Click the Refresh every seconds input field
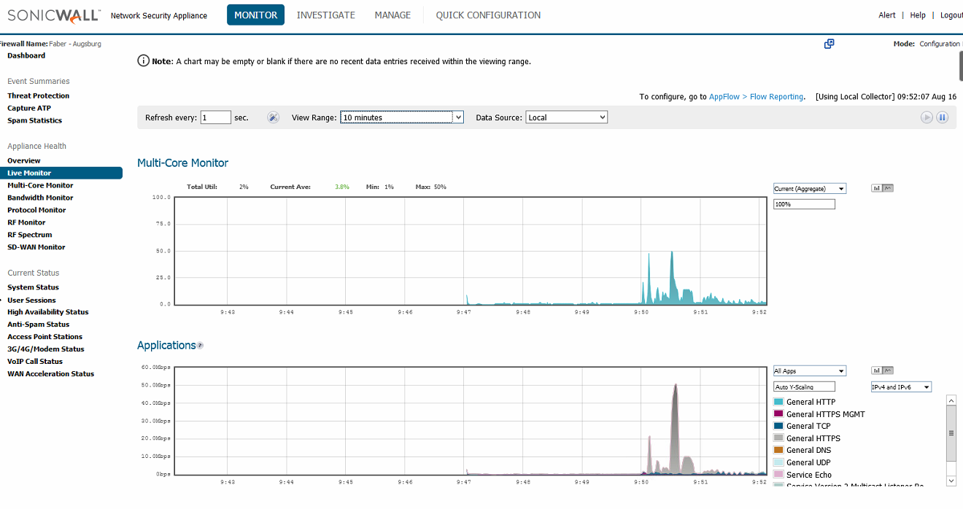 pos(216,117)
